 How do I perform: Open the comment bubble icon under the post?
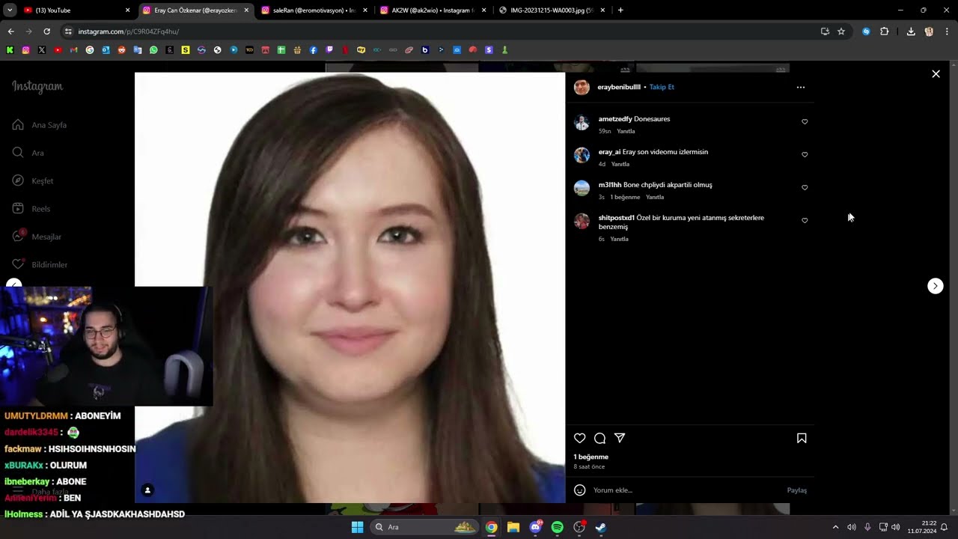[599, 438]
